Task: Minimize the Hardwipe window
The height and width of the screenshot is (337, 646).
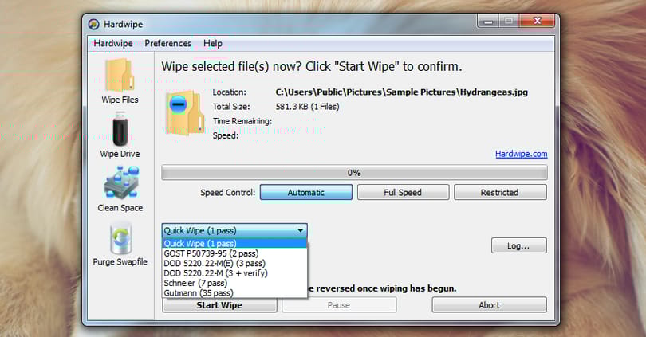Action: 489,22
